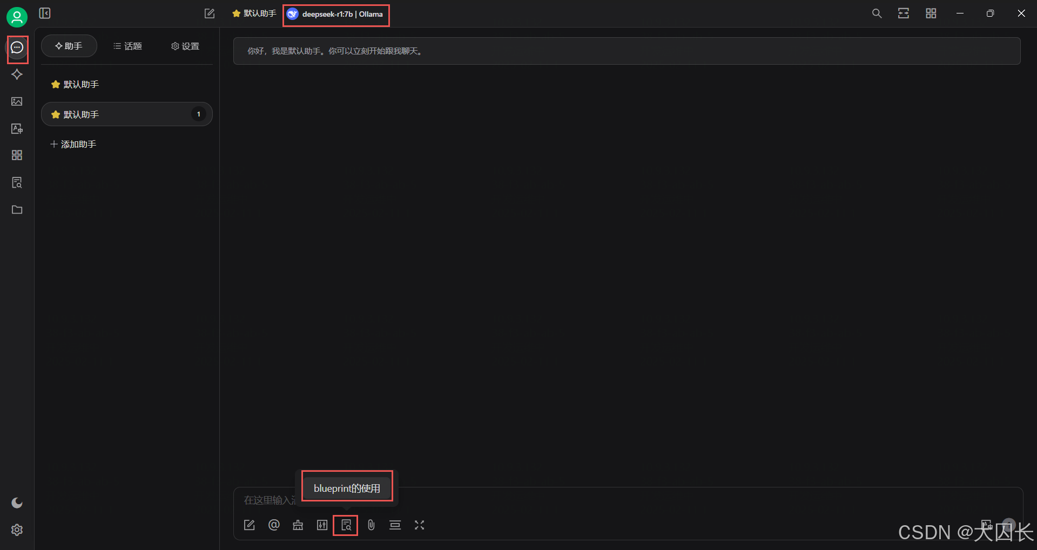Open the files folder page in sidebar
Viewport: 1037px width, 550px height.
tap(17, 209)
